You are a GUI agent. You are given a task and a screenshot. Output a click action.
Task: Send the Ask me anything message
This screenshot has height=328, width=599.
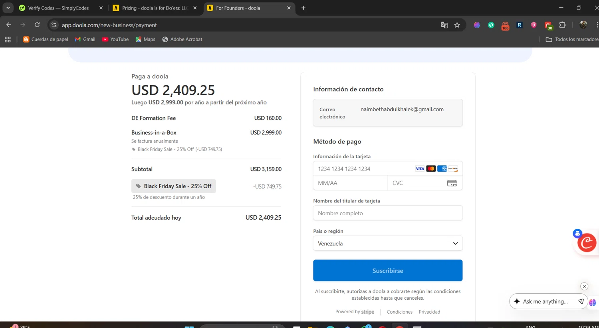581,301
